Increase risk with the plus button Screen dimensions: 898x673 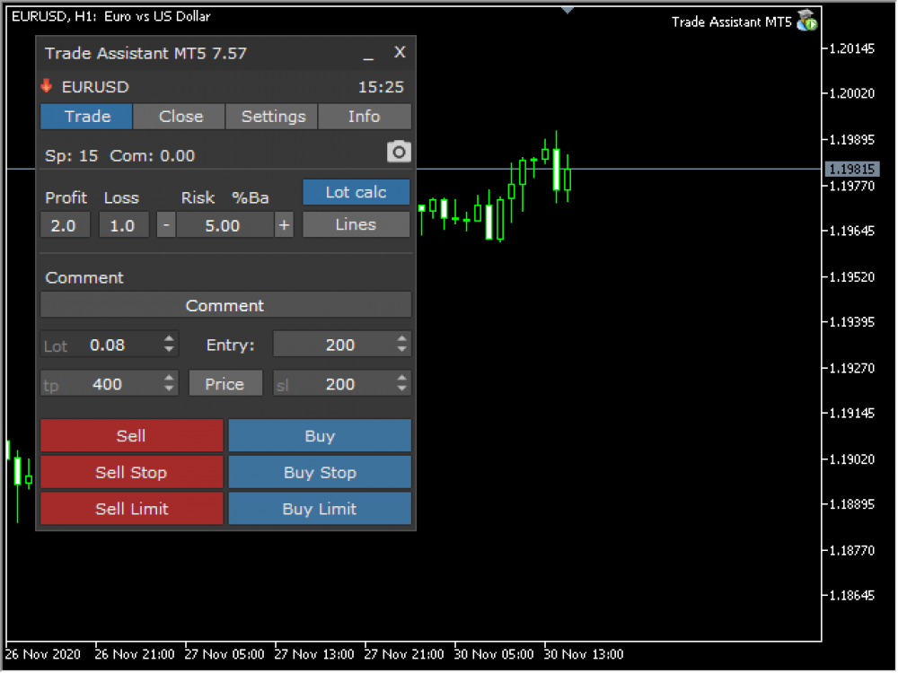click(284, 225)
